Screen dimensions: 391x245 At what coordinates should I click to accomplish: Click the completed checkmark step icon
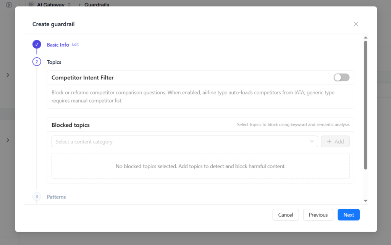pyautogui.click(x=37, y=44)
